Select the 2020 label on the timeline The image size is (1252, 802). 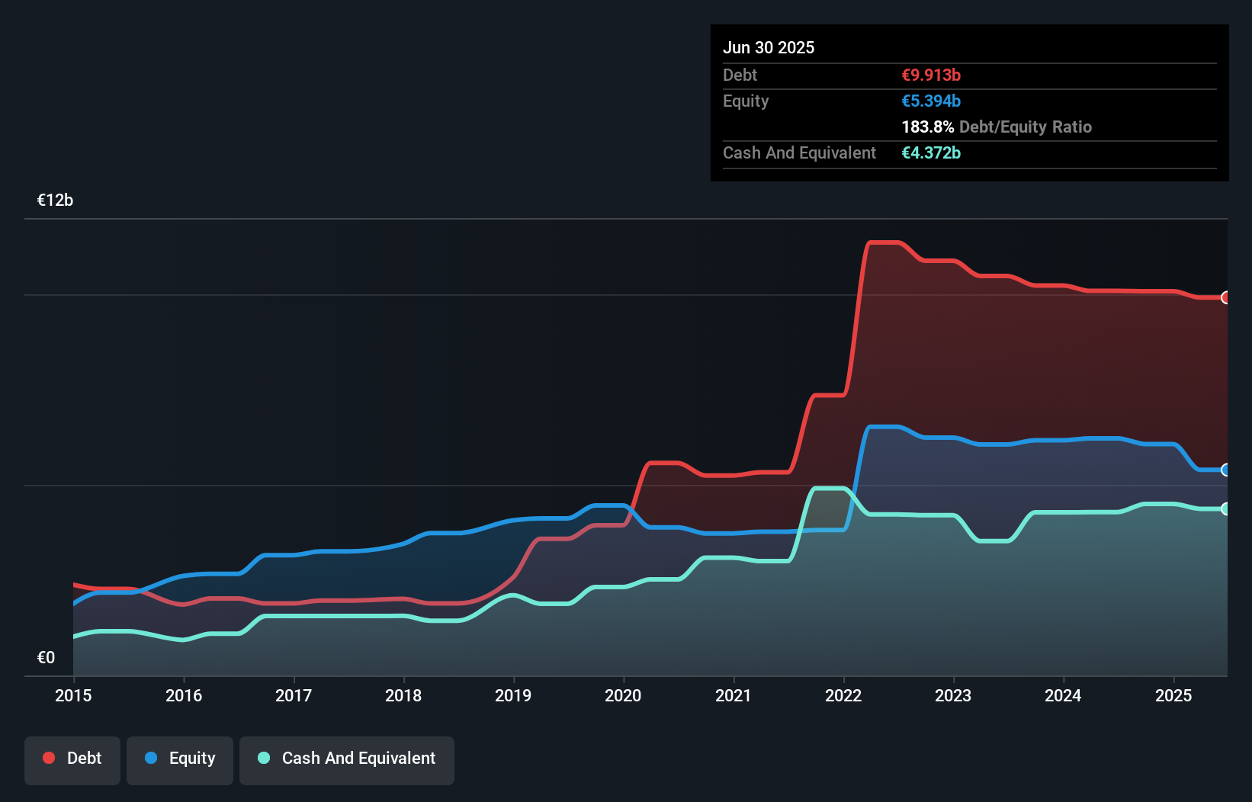point(623,695)
